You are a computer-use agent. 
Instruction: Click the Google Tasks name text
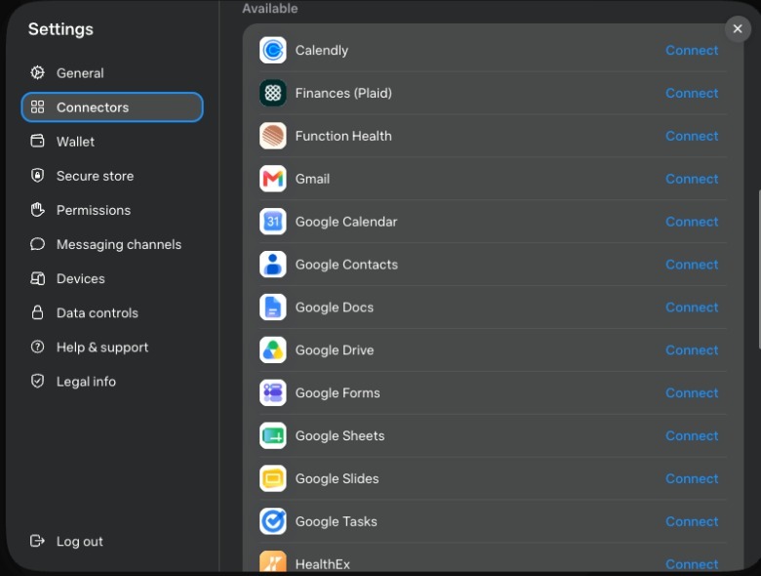point(336,521)
